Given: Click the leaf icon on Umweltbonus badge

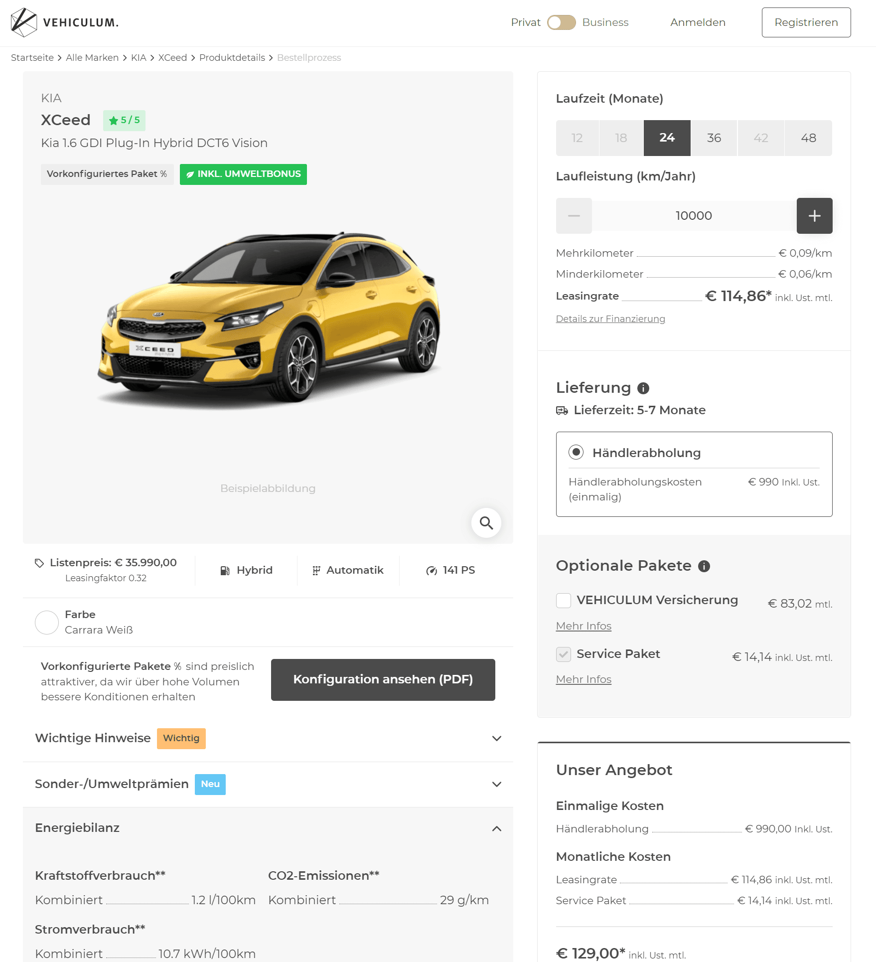Looking at the screenshot, I should point(190,174).
